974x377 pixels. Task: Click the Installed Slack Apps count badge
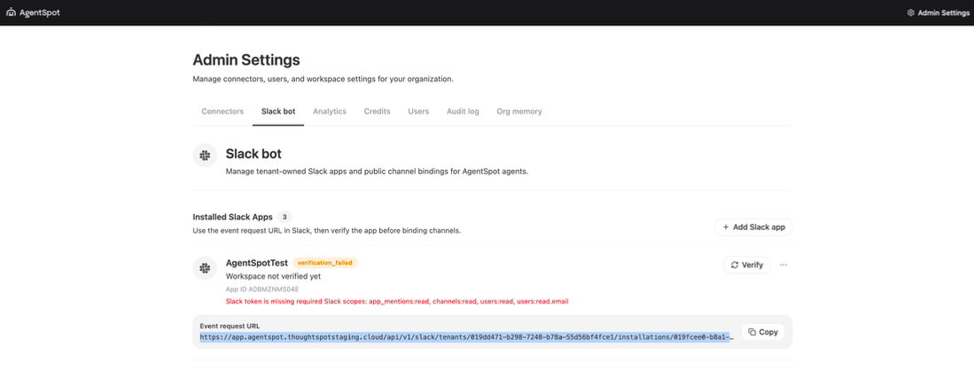click(284, 217)
